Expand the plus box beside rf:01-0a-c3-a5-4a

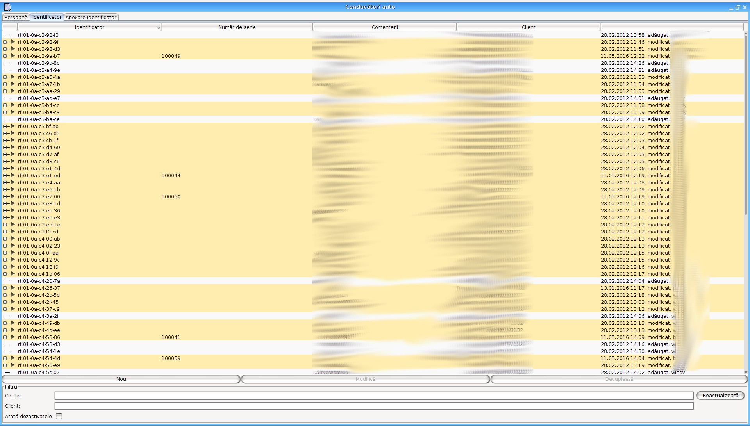(5, 77)
